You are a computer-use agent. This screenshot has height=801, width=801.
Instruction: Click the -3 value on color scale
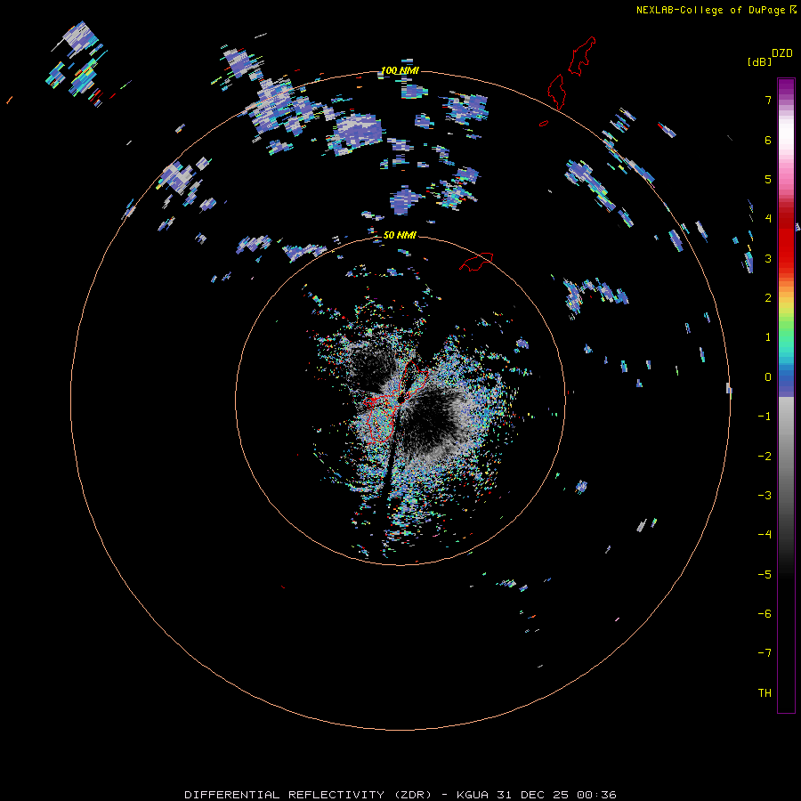[x=765, y=496]
